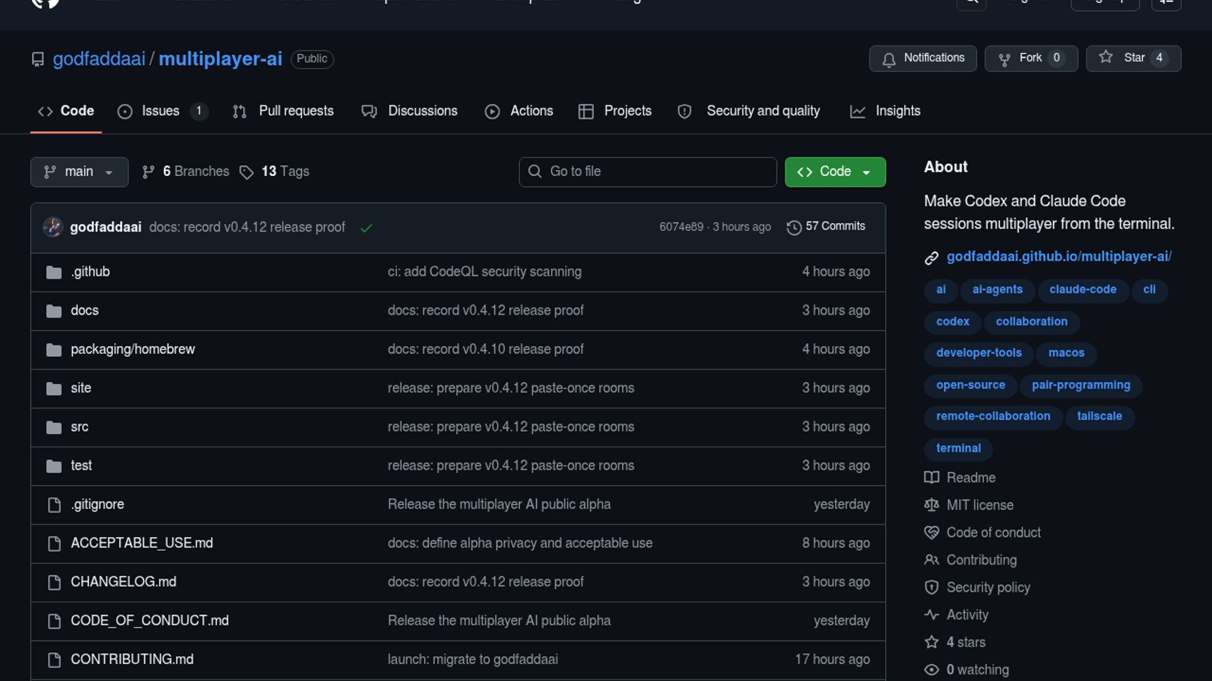Select the 'ai-agents' topic tag

click(x=997, y=290)
